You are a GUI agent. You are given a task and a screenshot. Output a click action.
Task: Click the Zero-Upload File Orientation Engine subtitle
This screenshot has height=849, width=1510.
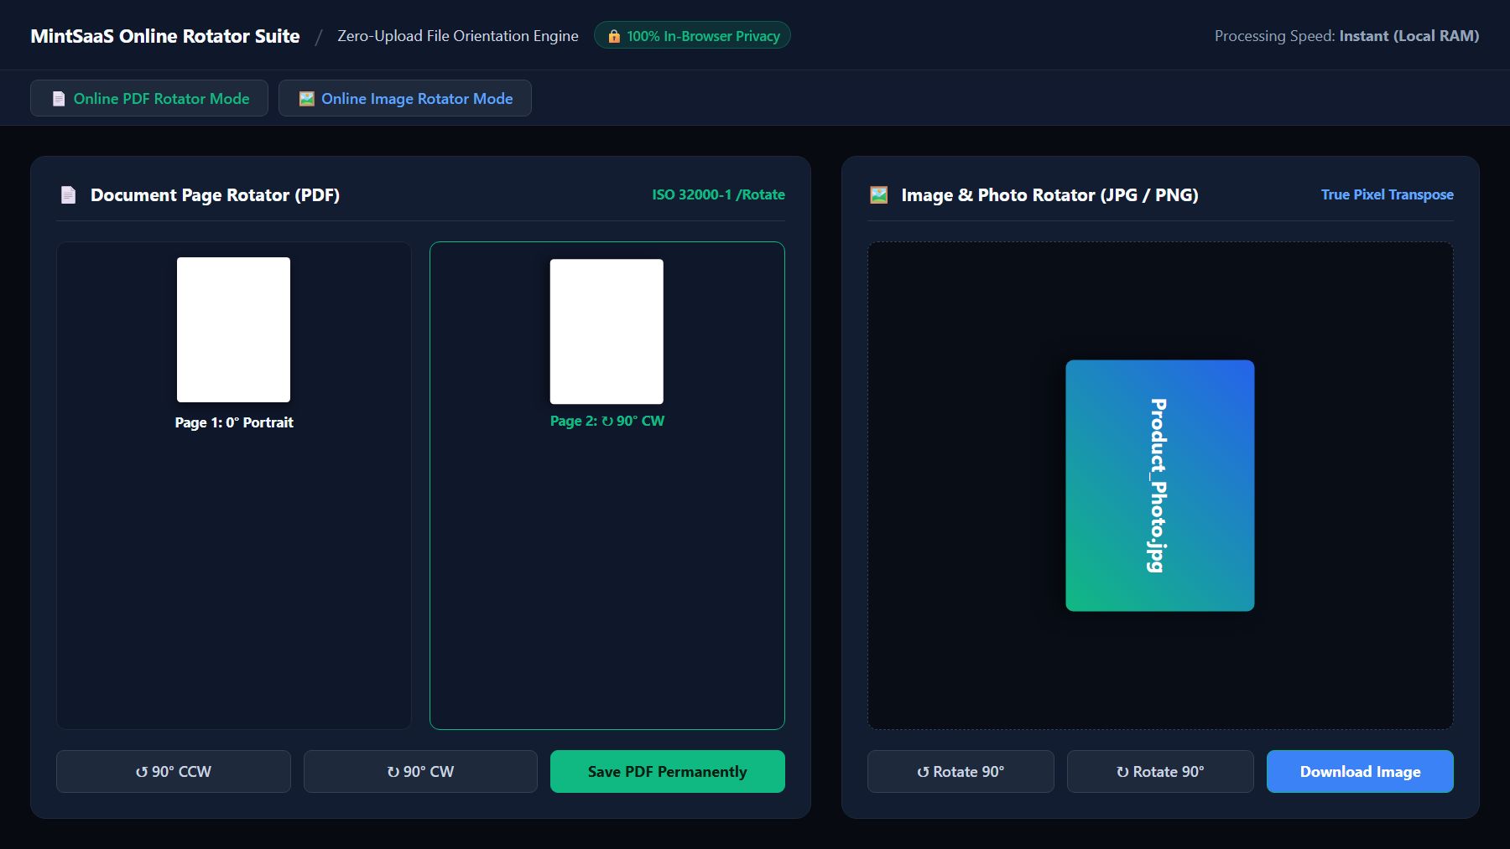point(458,36)
